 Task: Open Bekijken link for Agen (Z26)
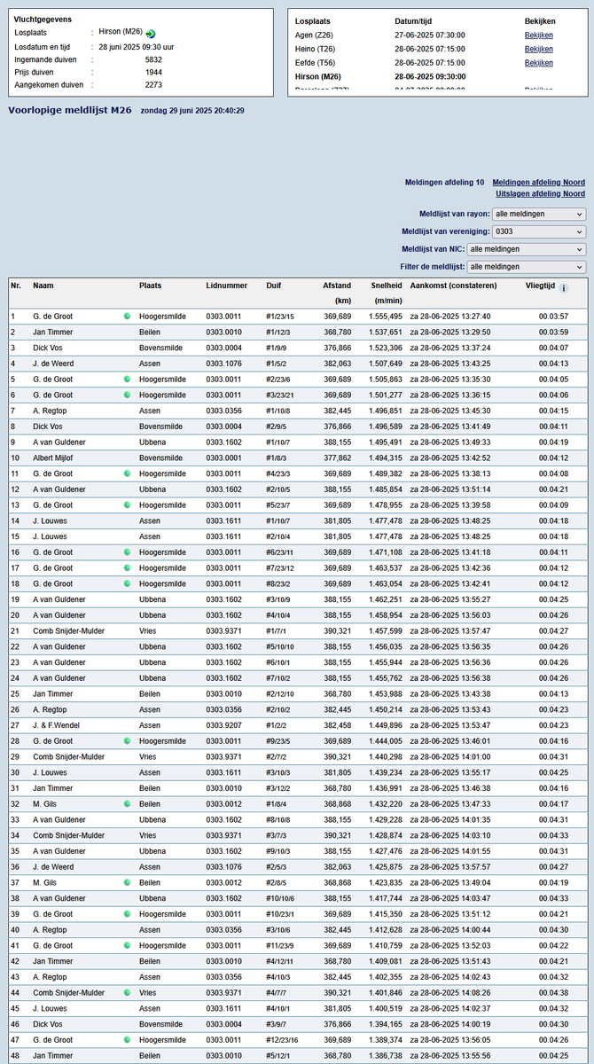click(539, 35)
